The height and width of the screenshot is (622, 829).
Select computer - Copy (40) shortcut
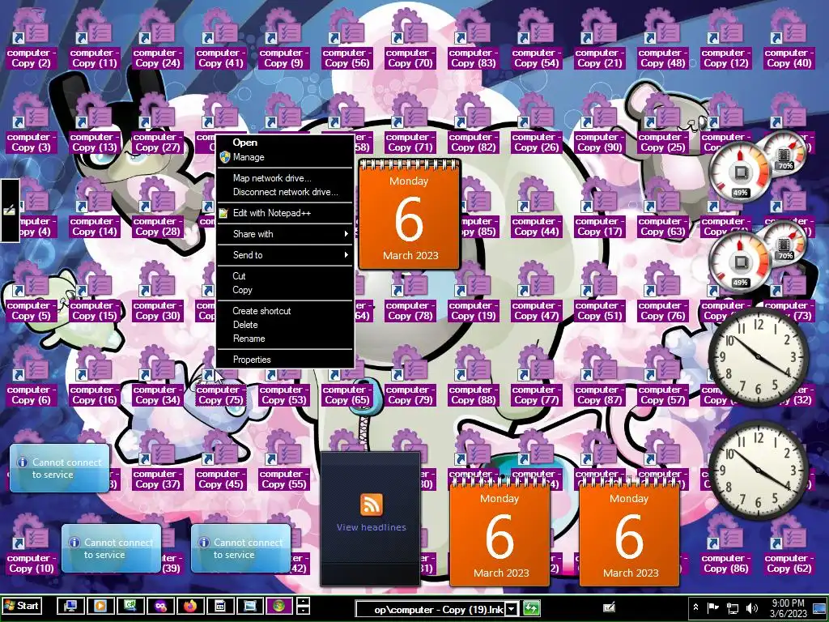click(789, 40)
